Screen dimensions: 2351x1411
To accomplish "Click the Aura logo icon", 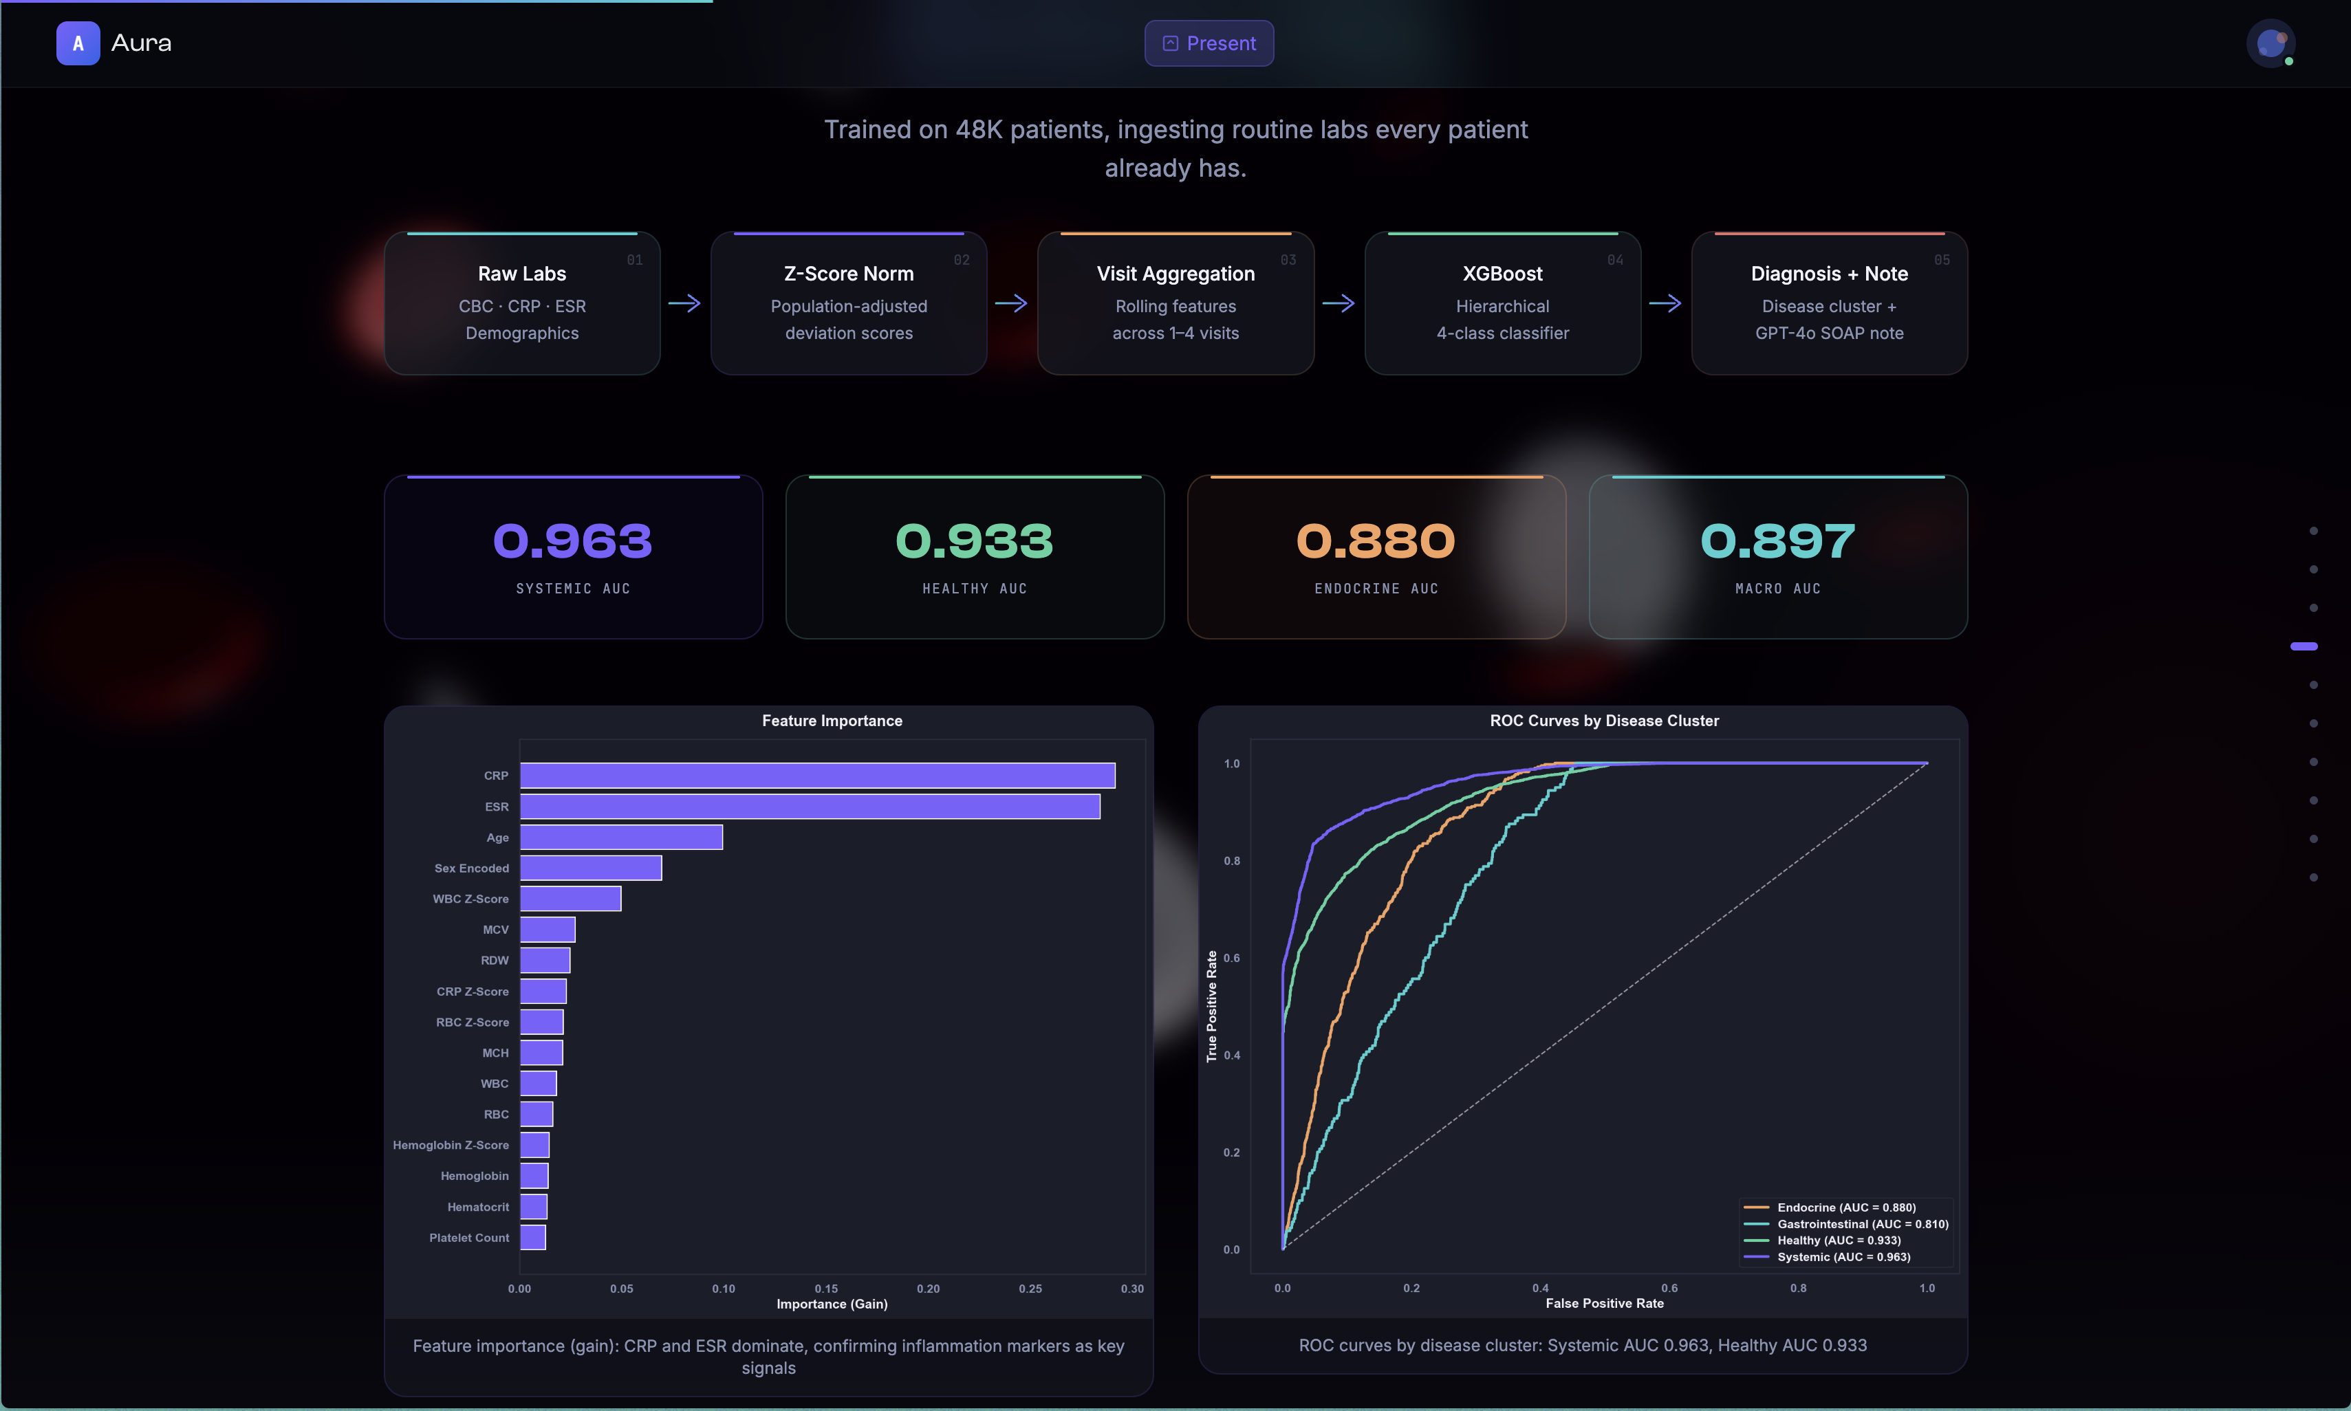I will click(x=77, y=44).
